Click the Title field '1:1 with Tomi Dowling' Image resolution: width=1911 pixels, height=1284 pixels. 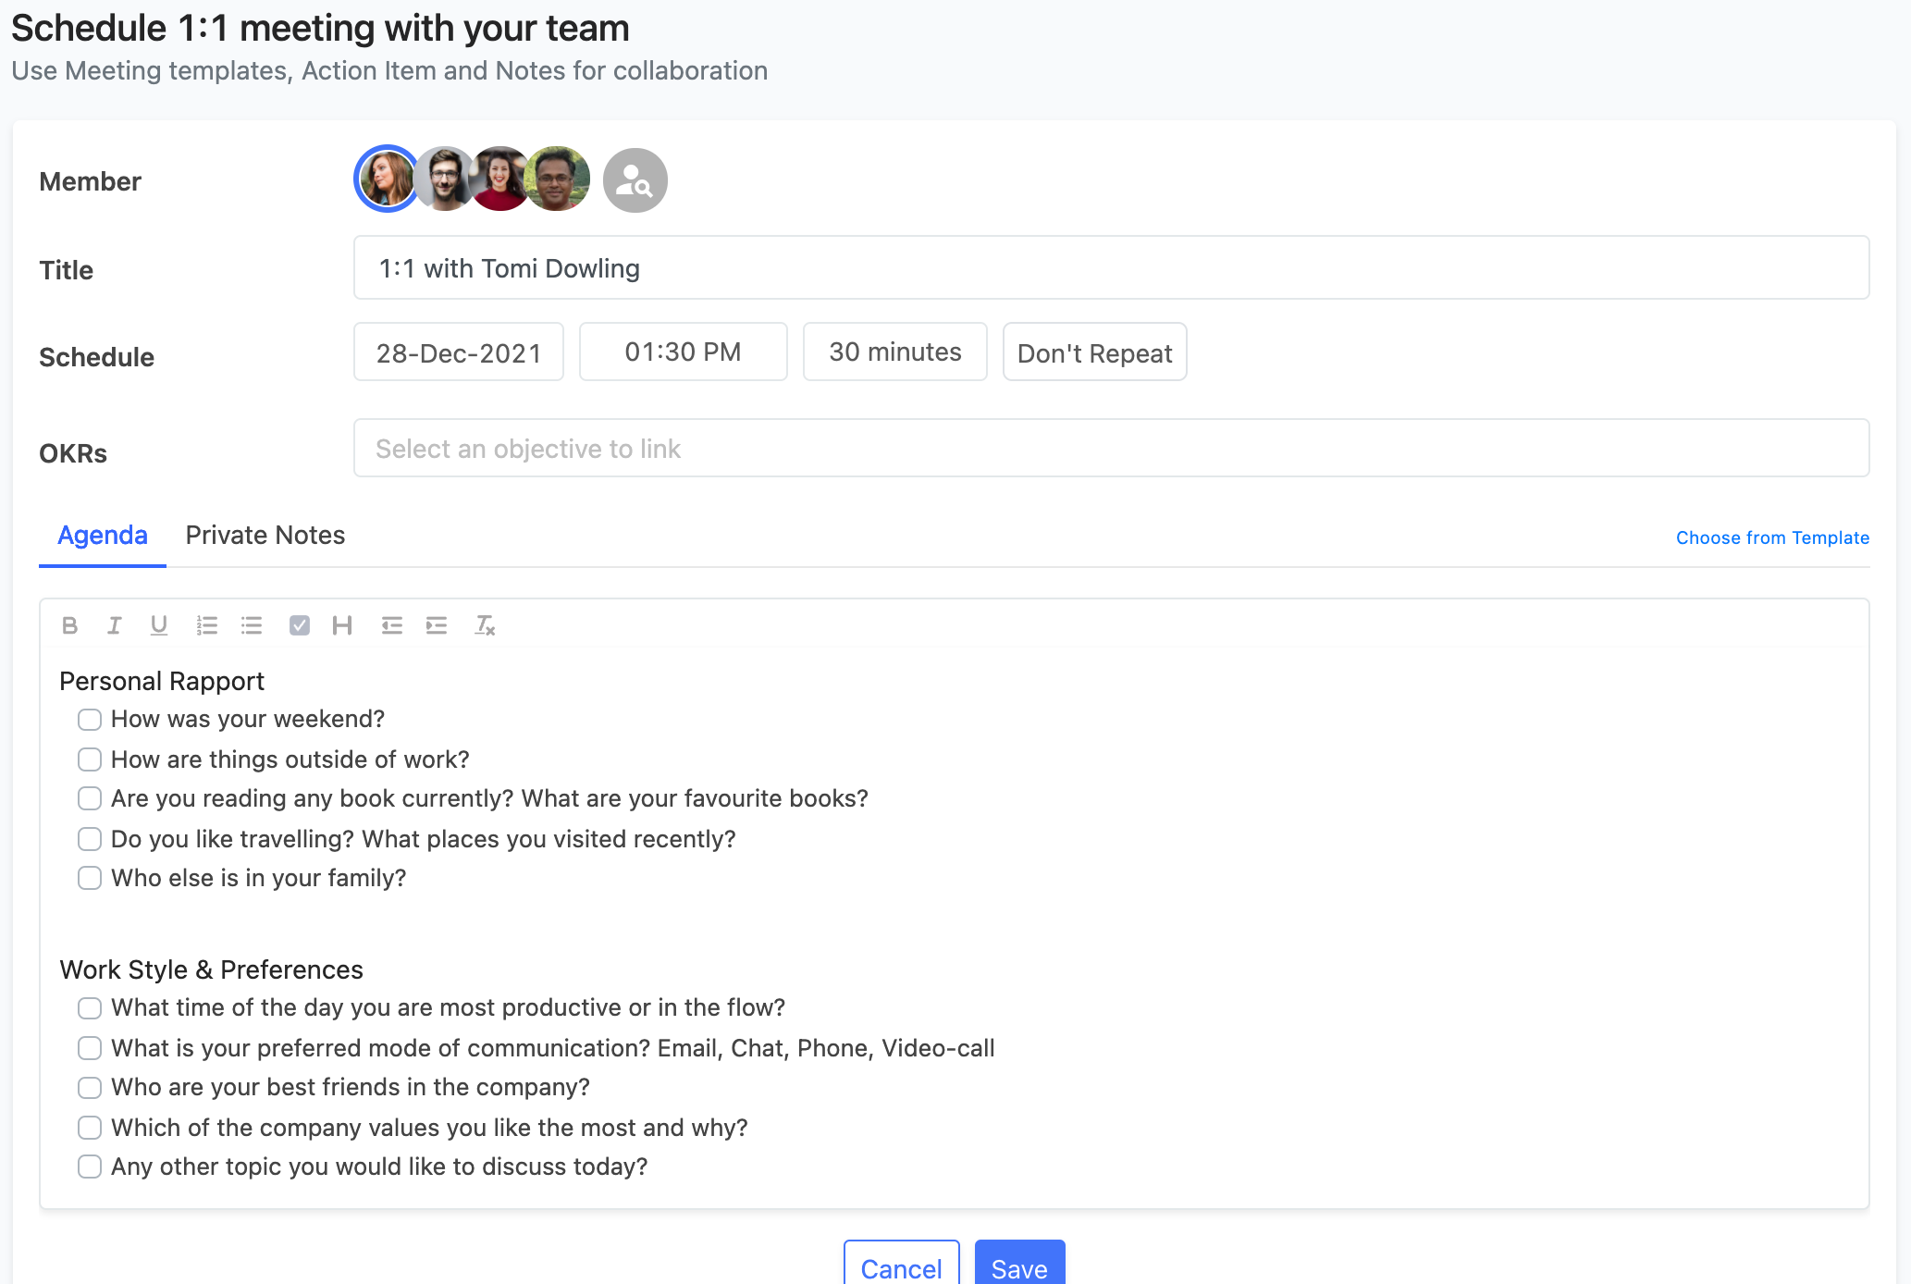(x=1111, y=268)
